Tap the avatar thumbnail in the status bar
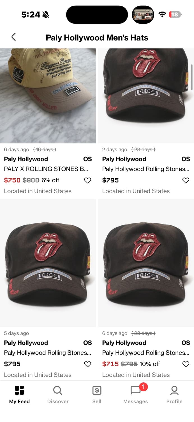The image size is (194, 422). [143, 14]
